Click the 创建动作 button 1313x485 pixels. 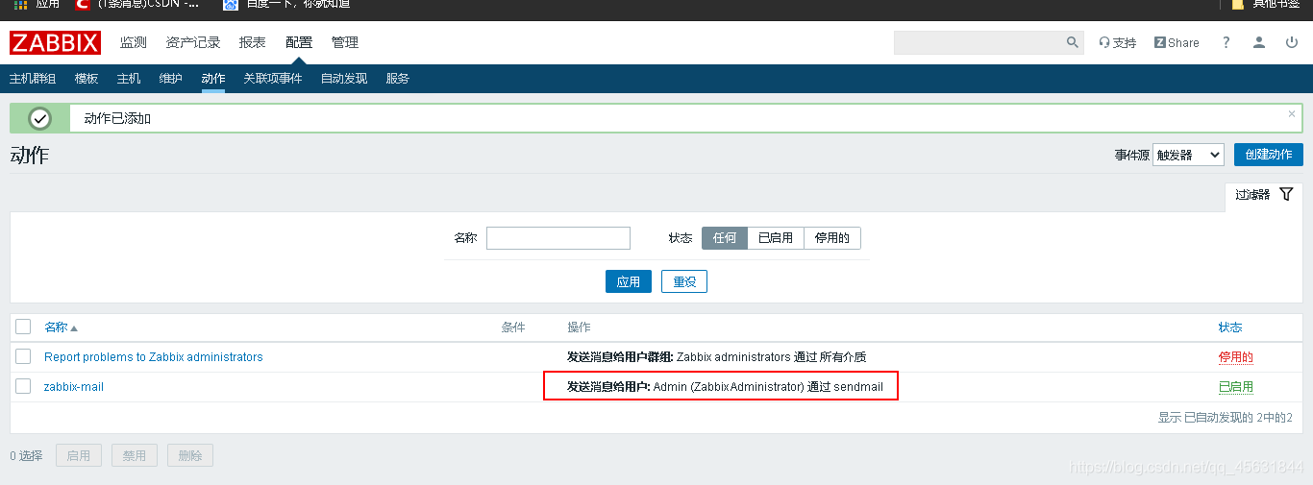[x=1269, y=155]
